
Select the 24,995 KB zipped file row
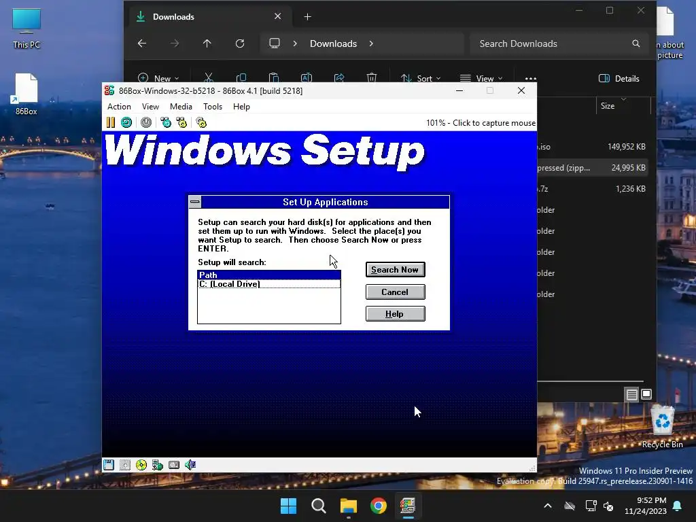pos(592,168)
